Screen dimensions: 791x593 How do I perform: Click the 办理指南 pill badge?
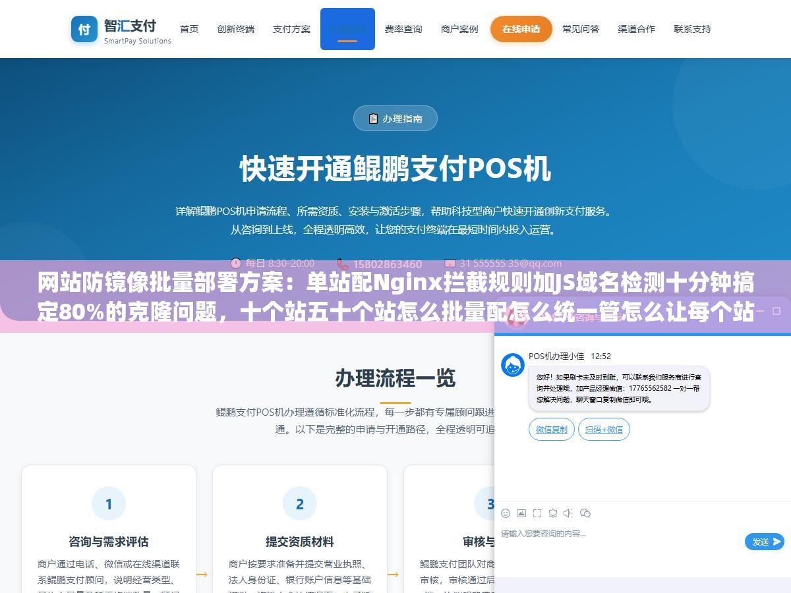pyautogui.click(x=395, y=119)
